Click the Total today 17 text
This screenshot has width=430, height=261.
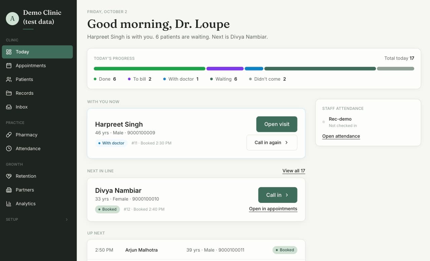tap(399, 58)
